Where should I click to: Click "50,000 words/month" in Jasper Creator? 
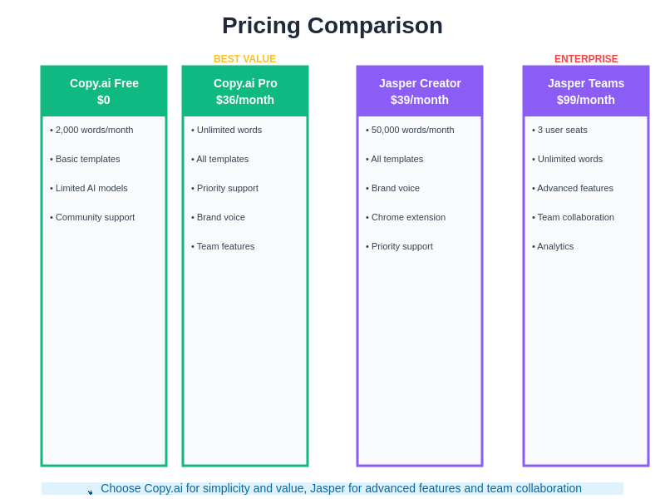click(x=412, y=130)
